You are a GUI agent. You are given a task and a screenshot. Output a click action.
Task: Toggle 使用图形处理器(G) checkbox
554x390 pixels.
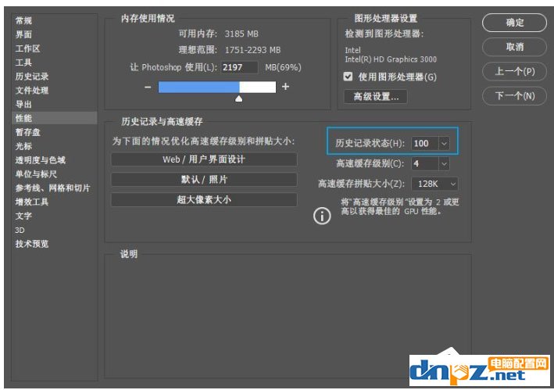(348, 77)
